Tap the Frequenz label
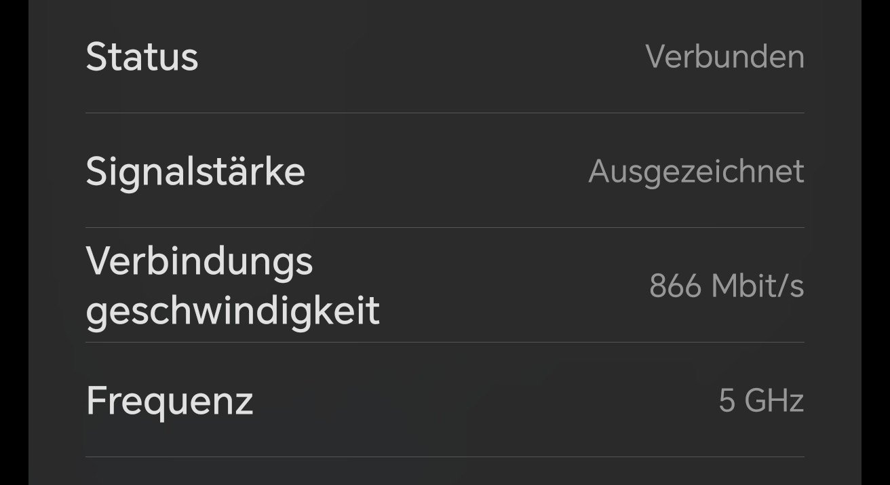 tap(170, 401)
